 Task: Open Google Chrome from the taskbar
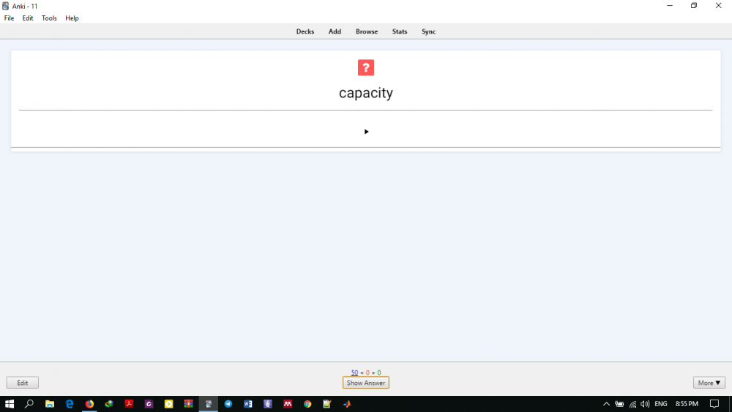[307, 404]
